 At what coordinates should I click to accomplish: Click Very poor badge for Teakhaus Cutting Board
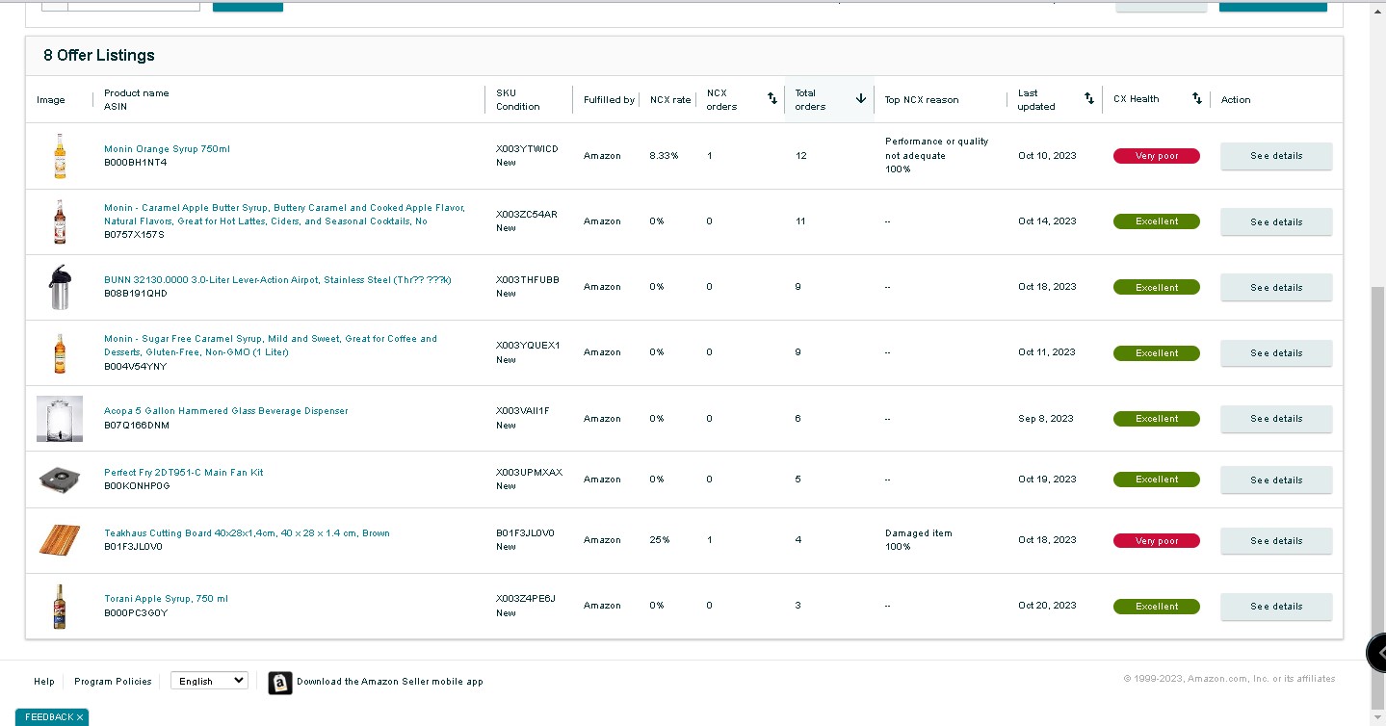click(x=1157, y=541)
